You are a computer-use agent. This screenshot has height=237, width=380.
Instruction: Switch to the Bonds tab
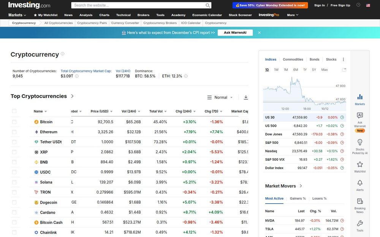click(x=314, y=60)
